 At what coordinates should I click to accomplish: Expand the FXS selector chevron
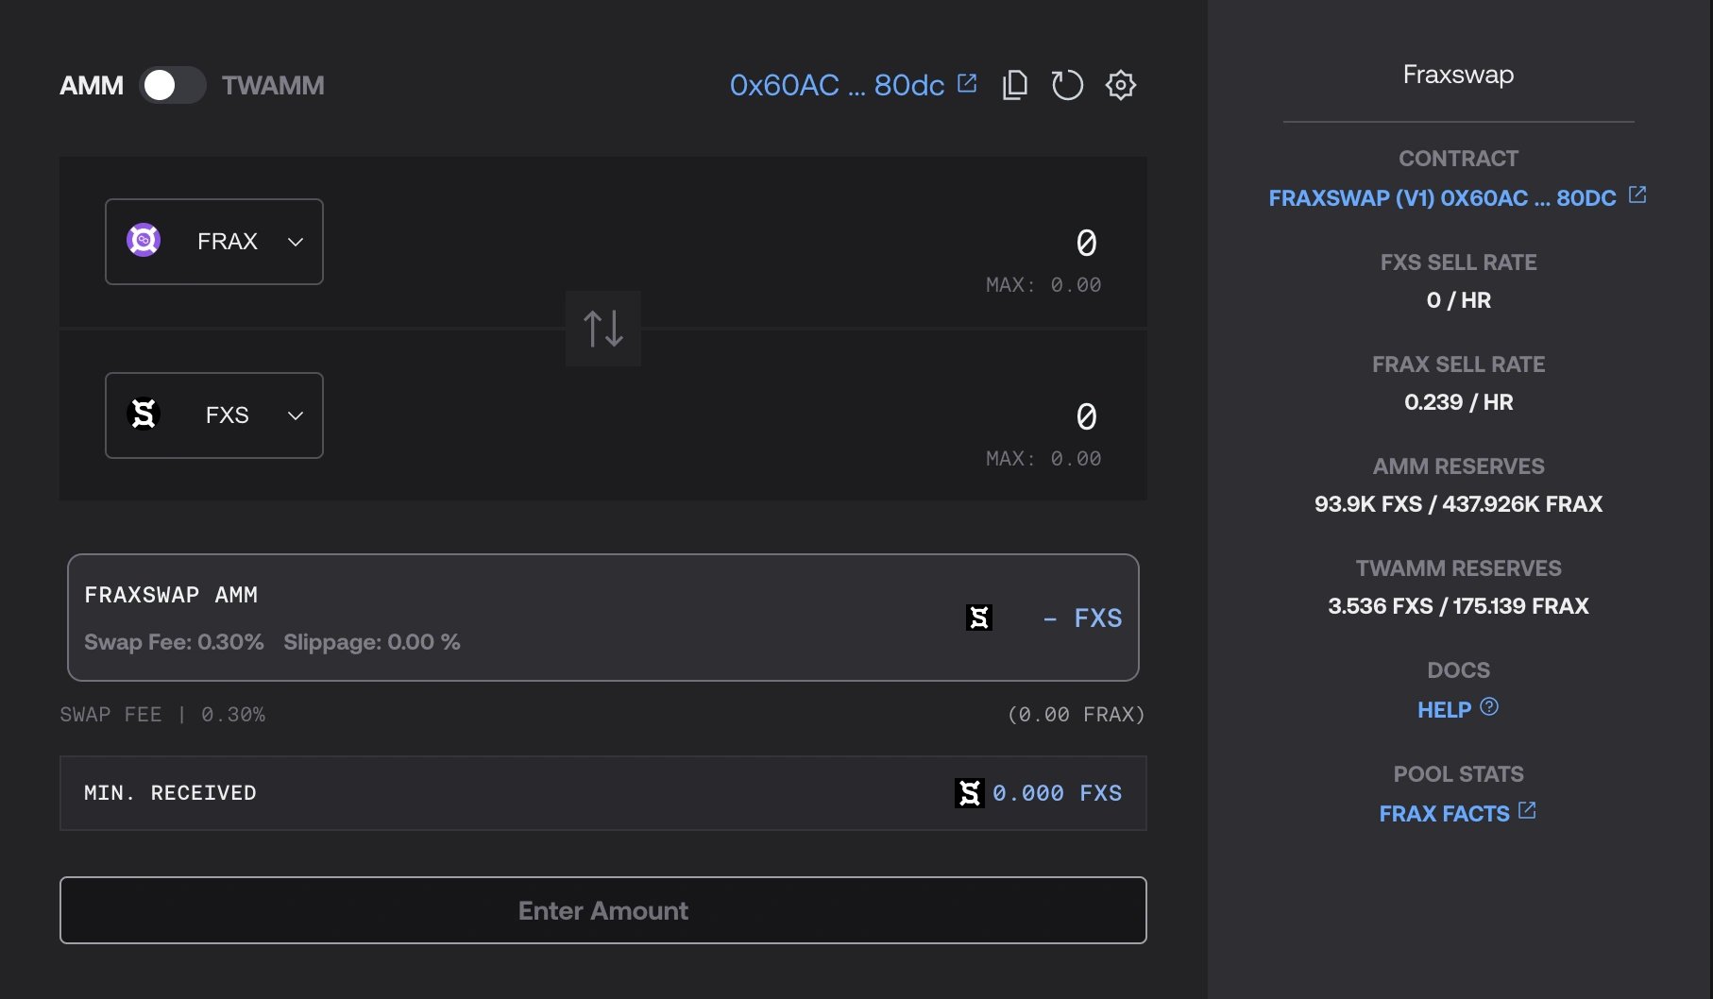point(296,415)
